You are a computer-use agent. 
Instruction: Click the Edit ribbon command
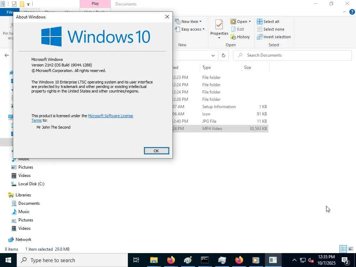[x=237, y=29]
